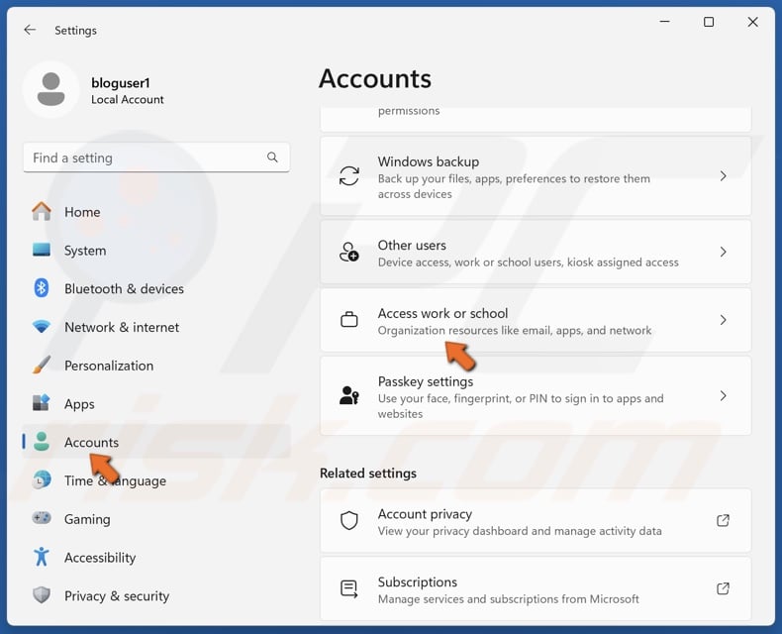Image resolution: width=782 pixels, height=634 pixels.
Task: Click 'View your privacy dashboard' description
Action: tap(520, 531)
